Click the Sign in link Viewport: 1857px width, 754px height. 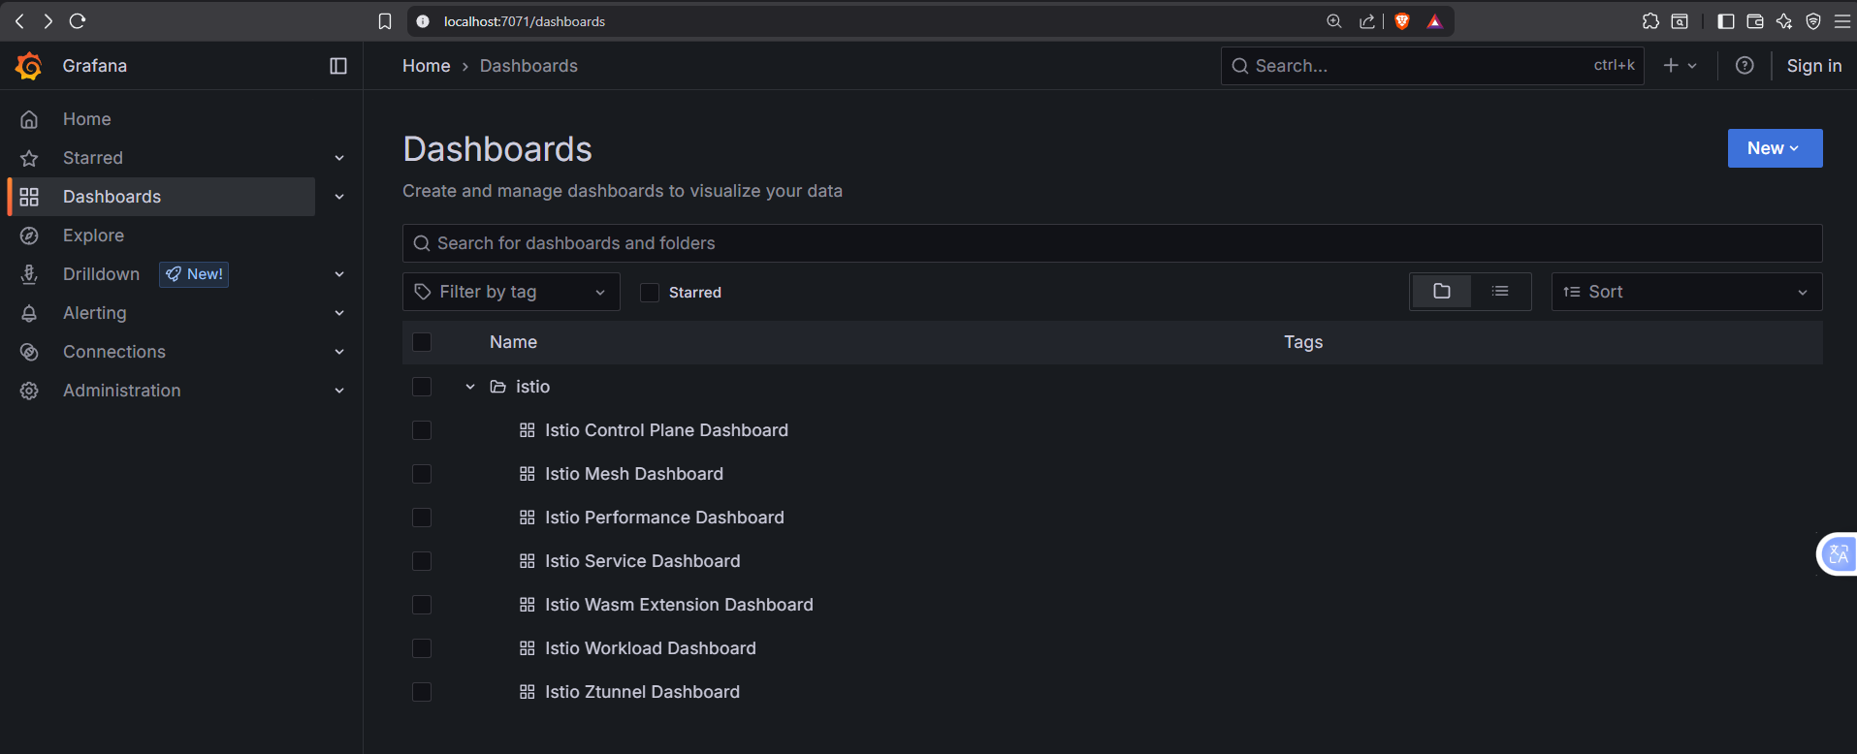point(1814,66)
